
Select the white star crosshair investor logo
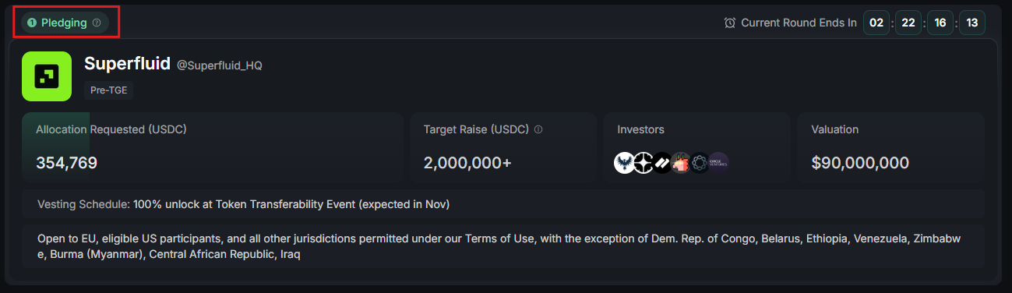tap(644, 163)
